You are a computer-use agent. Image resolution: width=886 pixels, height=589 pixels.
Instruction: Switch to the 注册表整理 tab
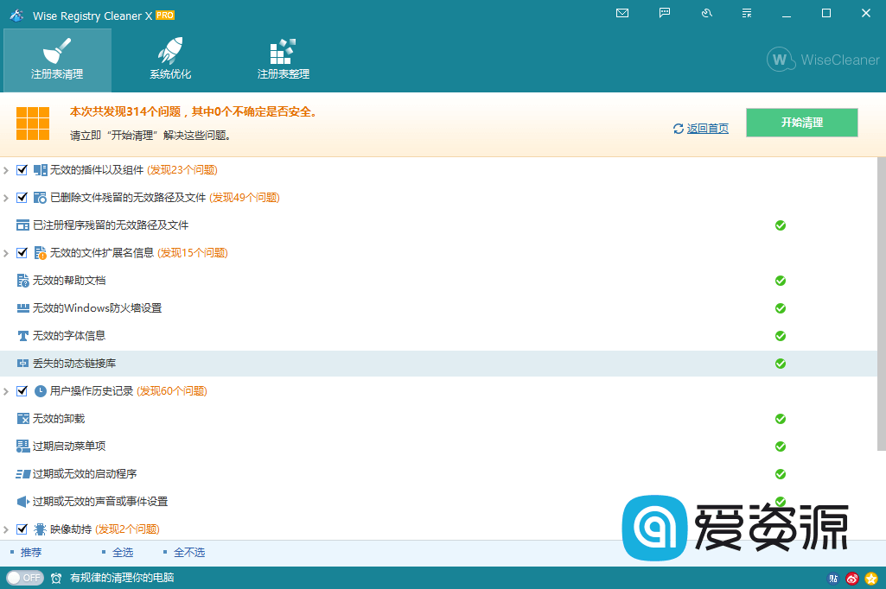282,59
